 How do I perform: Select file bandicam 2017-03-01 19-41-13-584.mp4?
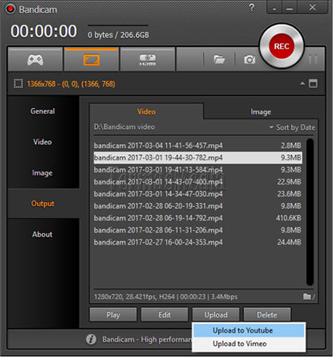[x=198, y=169]
